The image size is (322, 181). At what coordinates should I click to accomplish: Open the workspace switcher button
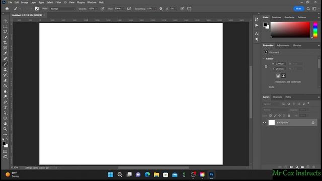tap(314, 9)
